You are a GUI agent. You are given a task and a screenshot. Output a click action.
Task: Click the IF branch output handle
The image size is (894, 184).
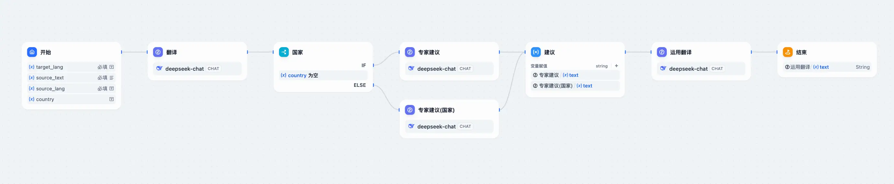pos(374,65)
